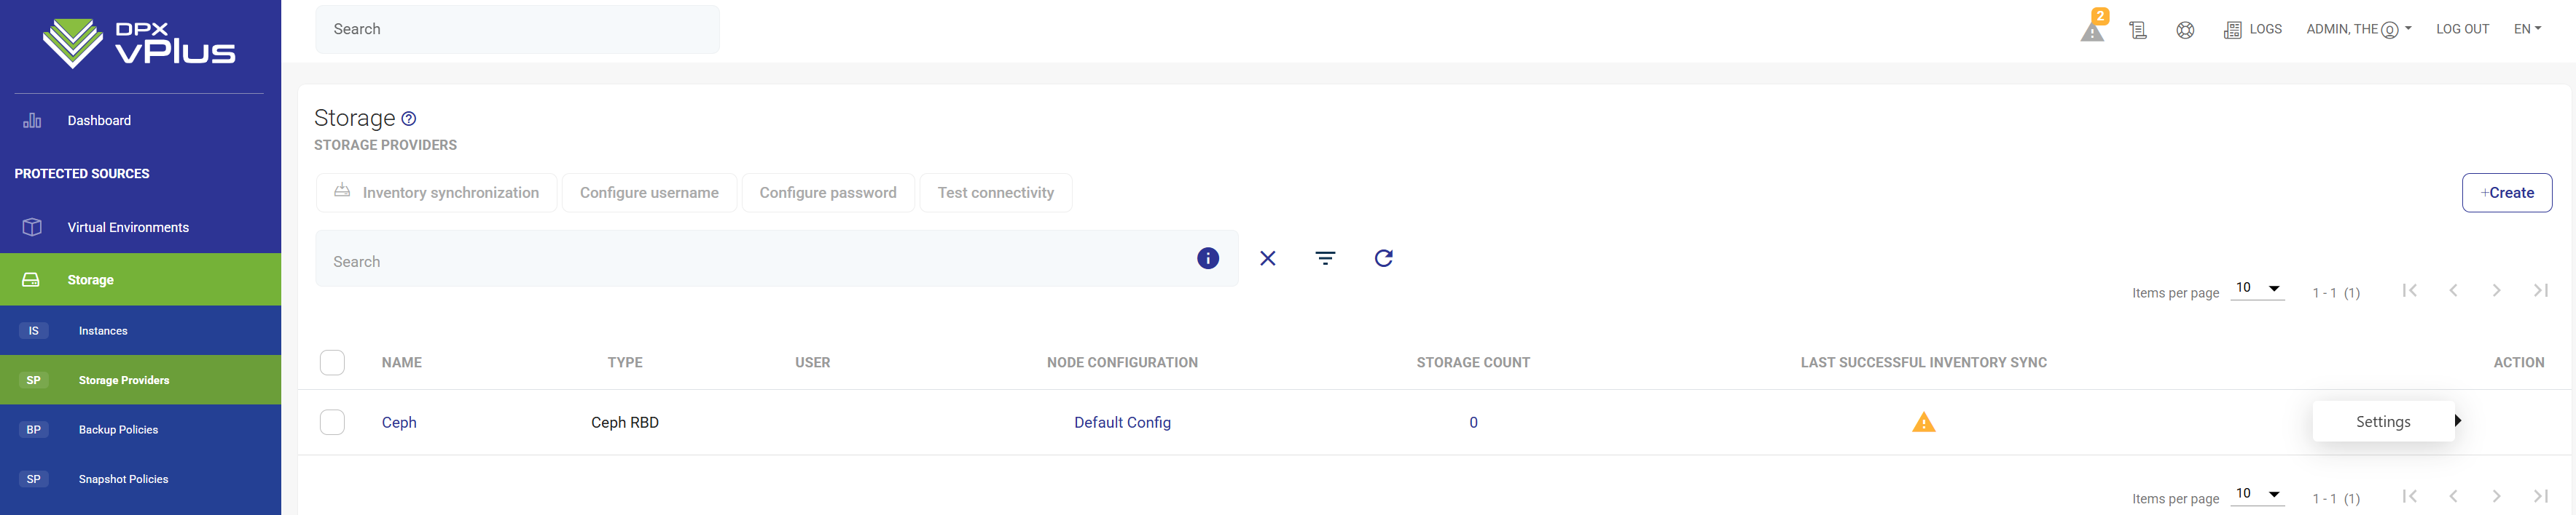Image resolution: width=2576 pixels, height=515 pixels.
Task: Click the storage providers search field
Action: (750, 261)
